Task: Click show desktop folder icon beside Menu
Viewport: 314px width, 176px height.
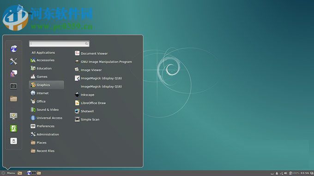Action: coord(19,173)
